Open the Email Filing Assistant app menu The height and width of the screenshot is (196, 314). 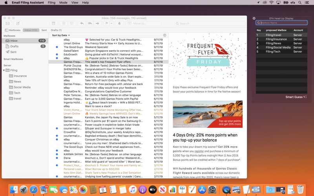point(27,3)
